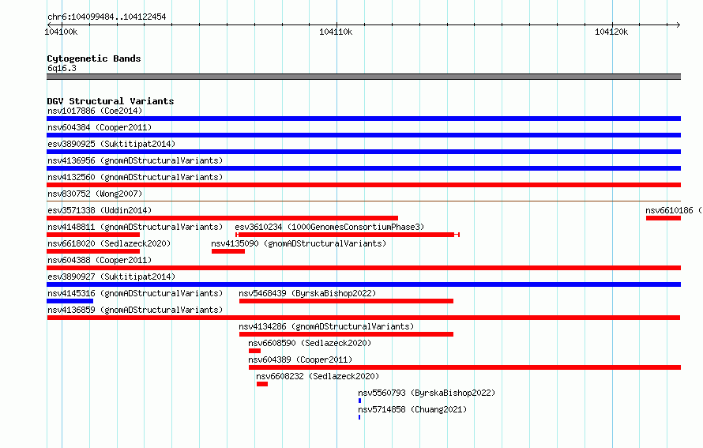The height and width of the screenshot is (448, 703).
Task: Select the nsv4136956 gnomAD variant label
Action: (135, 160)
